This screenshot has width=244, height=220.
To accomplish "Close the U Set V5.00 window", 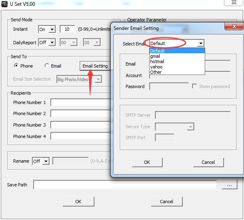I will [x=233, y=2].
